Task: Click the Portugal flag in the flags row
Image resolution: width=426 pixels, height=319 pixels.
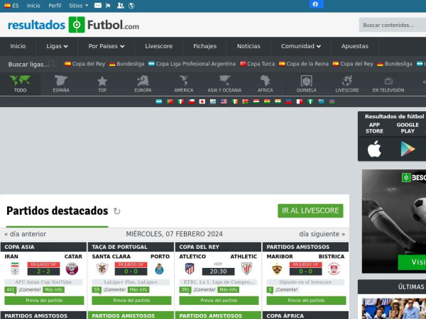Action: coord(170,101)
